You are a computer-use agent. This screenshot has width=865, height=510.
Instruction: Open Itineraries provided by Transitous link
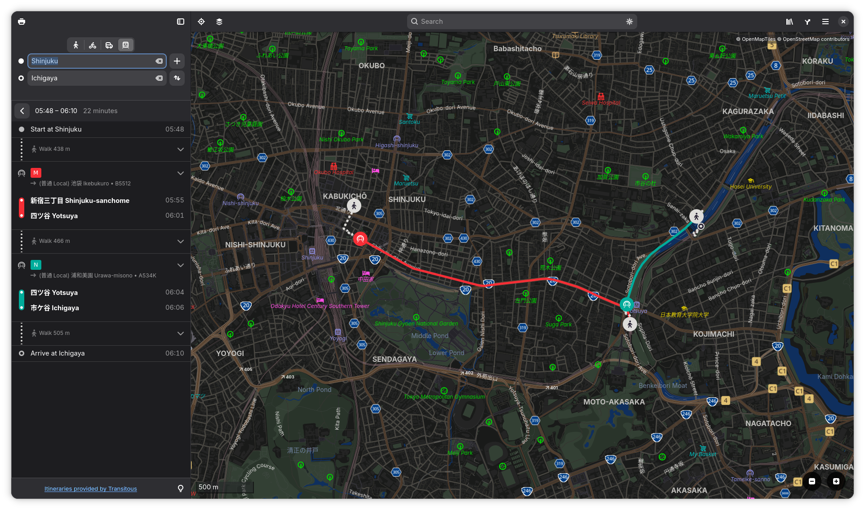90,488
